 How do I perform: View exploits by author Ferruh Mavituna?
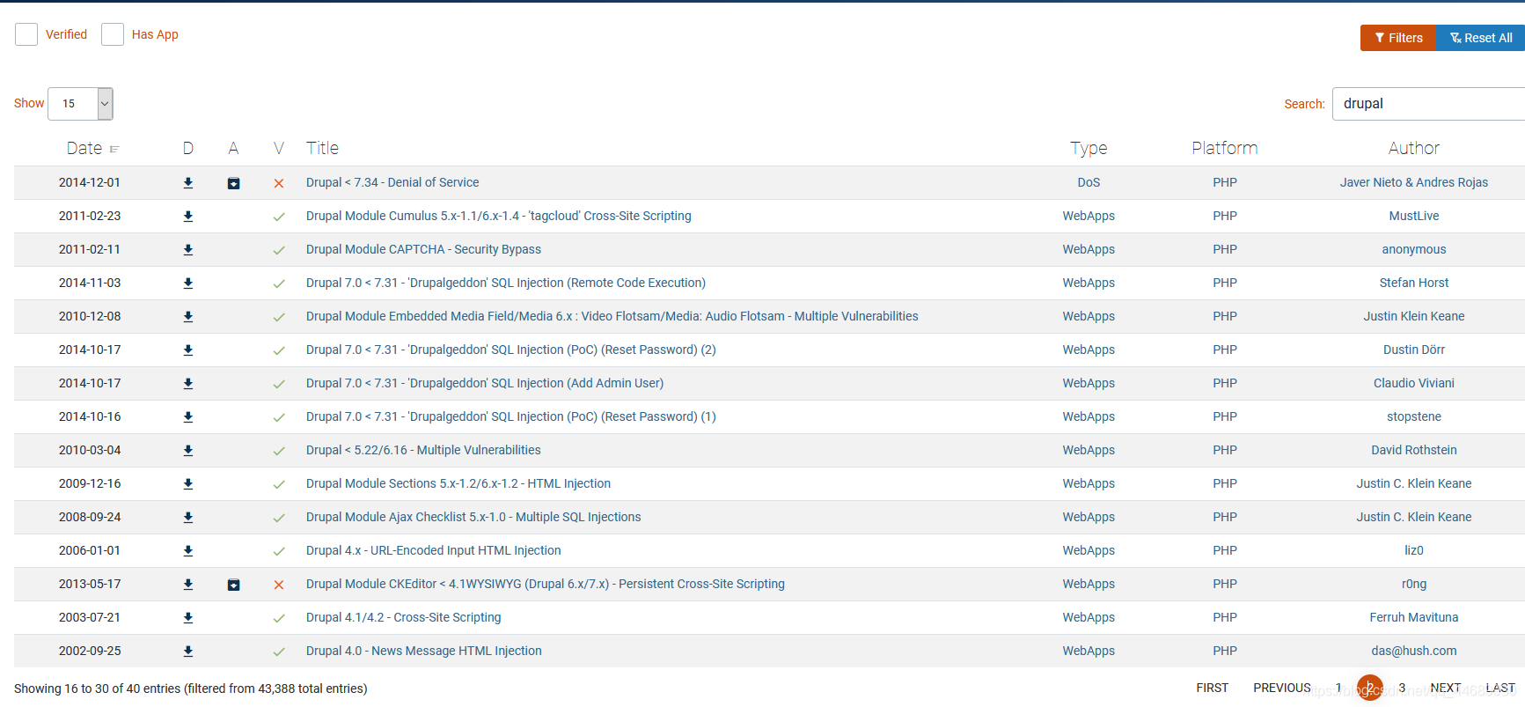pos(1414,617)
